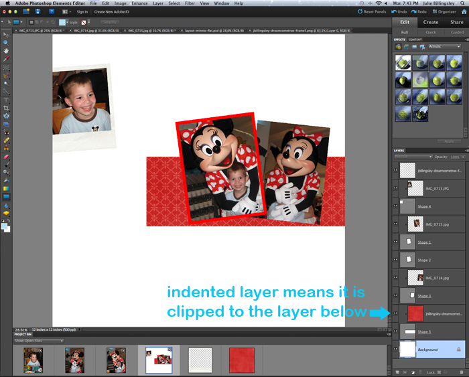
Task: Select the Straighten tool
Action: [6, 124]
